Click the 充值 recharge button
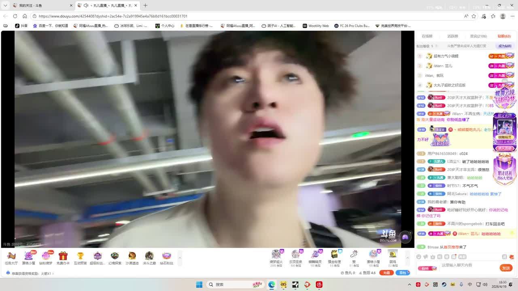The width and height of the screenshot is (518, 291). tap(386, 273)
